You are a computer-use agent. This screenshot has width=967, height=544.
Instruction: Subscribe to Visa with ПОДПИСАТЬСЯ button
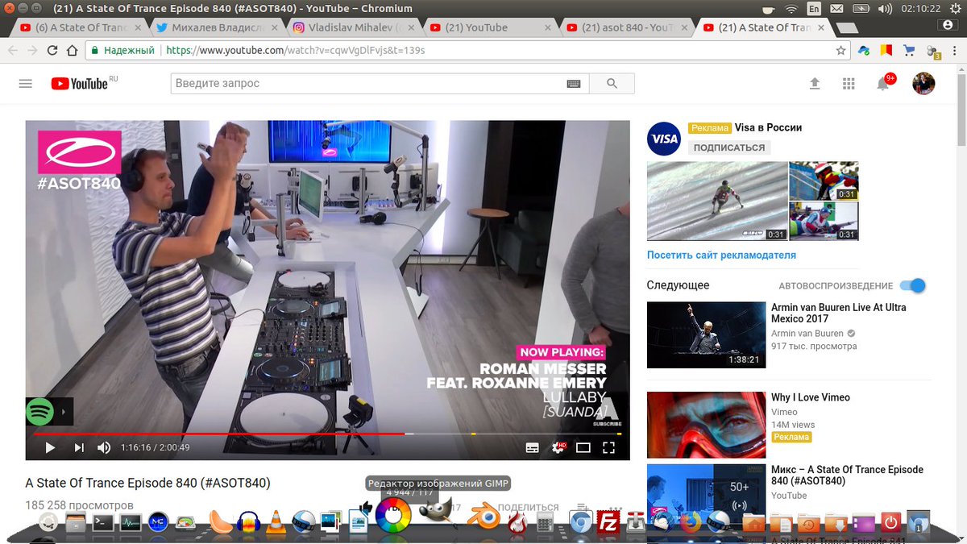pos(729,147)
